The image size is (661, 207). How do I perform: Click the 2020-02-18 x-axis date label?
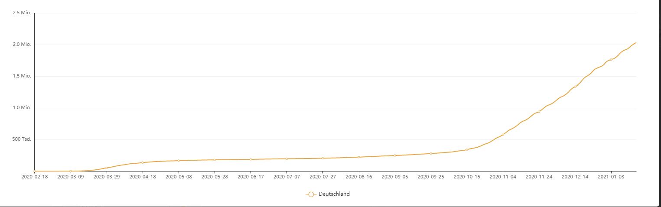34,177
